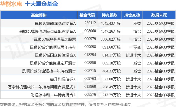Click fund code 260112
This screenshot has height=107, width=176.
click(90, 23)
